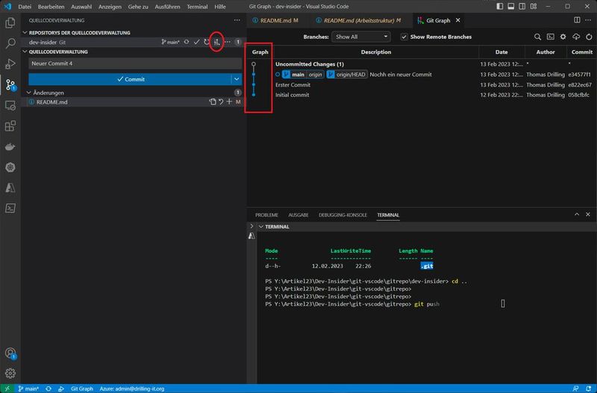
Task: Open the Run and Debug view
Action: tap(10, 64)
